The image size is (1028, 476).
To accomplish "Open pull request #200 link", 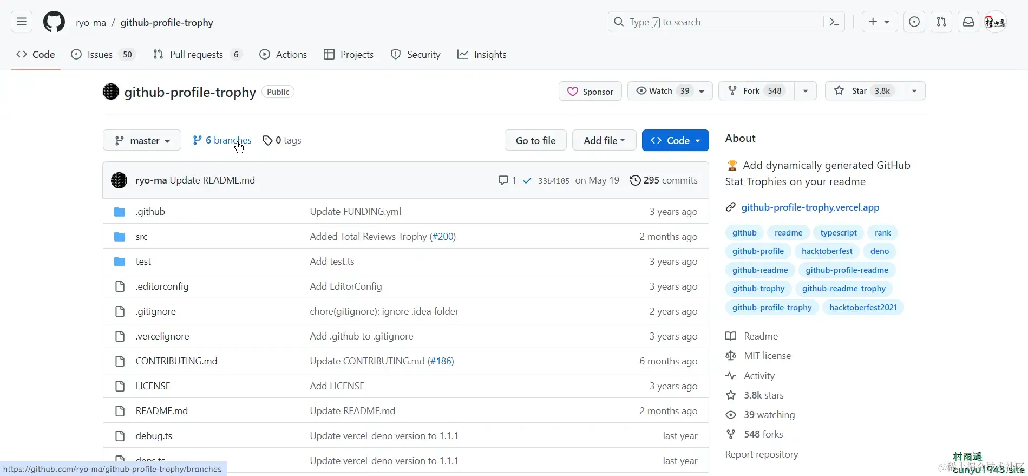I will tap(443, 237).
